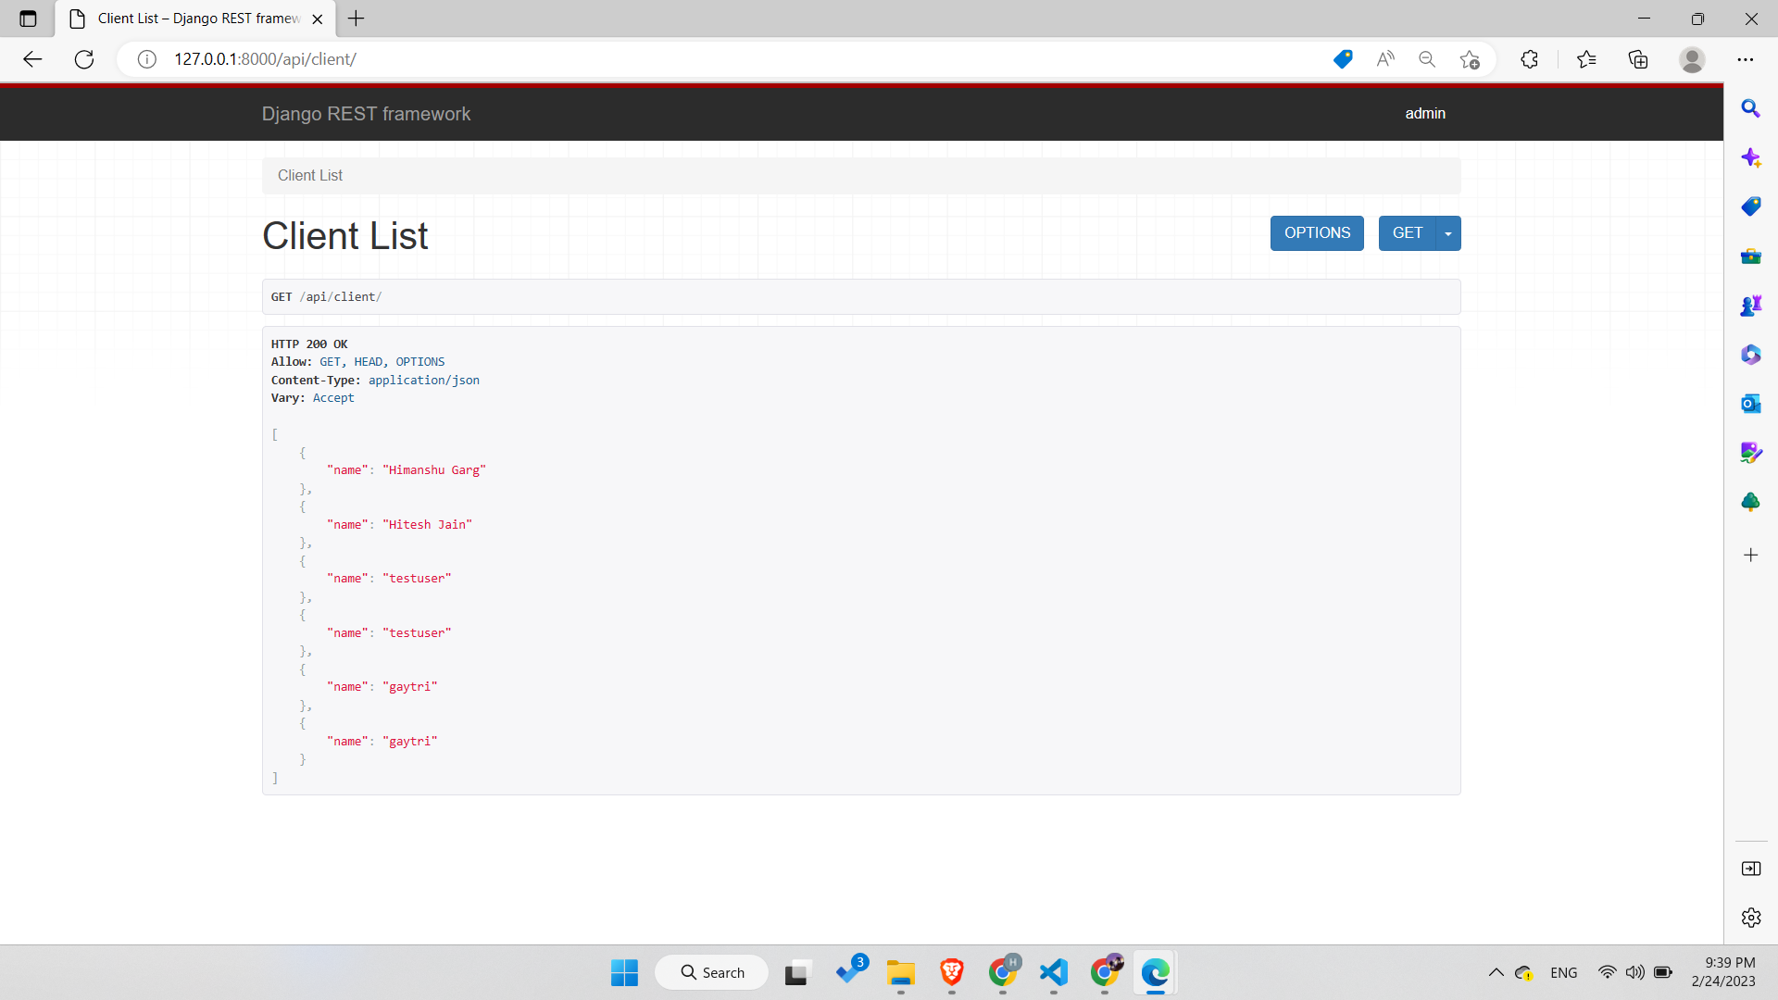1778x1000 pixels.
Task: Open the Settings and more ellipsis menu
Action: click(1746, 59)
